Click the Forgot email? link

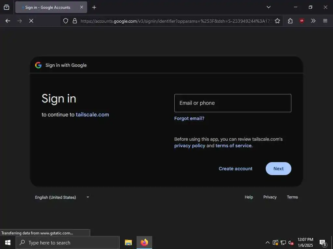click(189, 118)
